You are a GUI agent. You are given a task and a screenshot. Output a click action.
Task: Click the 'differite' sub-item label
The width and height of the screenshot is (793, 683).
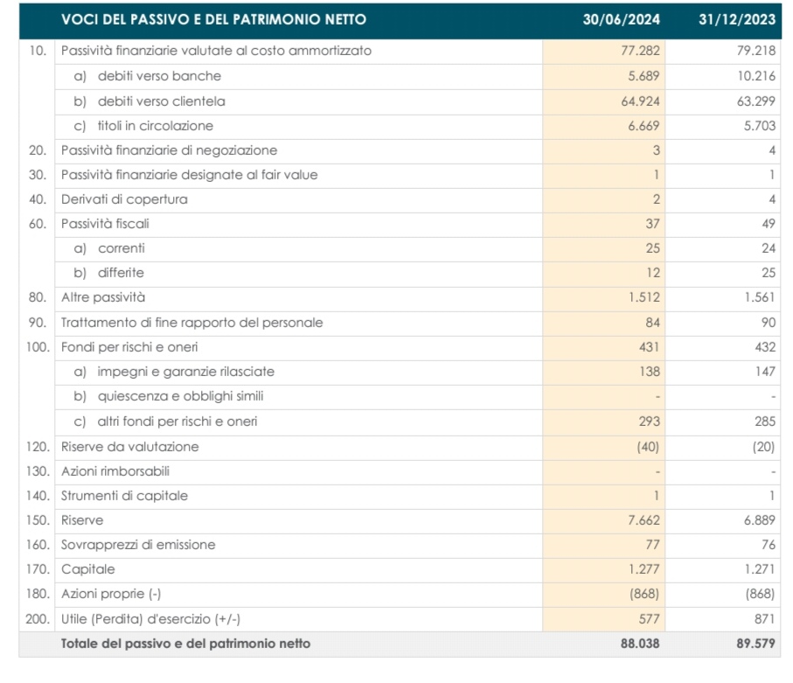click(x=121, y=273)
